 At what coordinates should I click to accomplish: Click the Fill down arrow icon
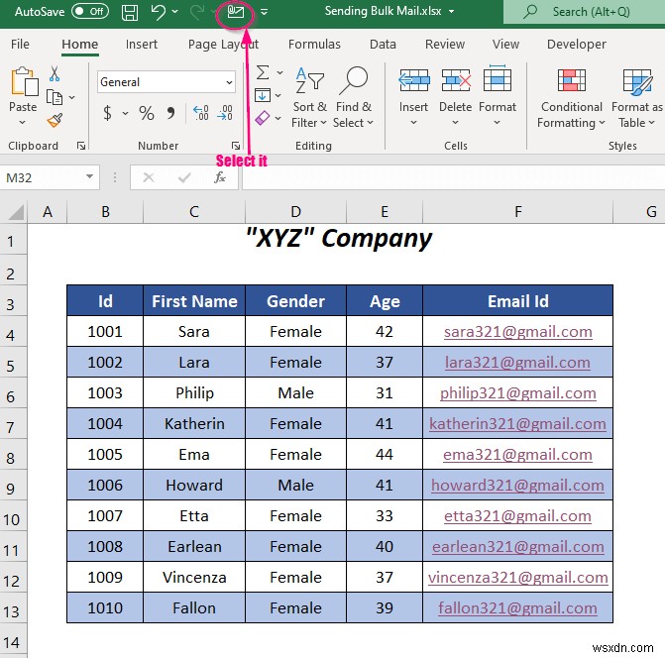click(263, 95)
